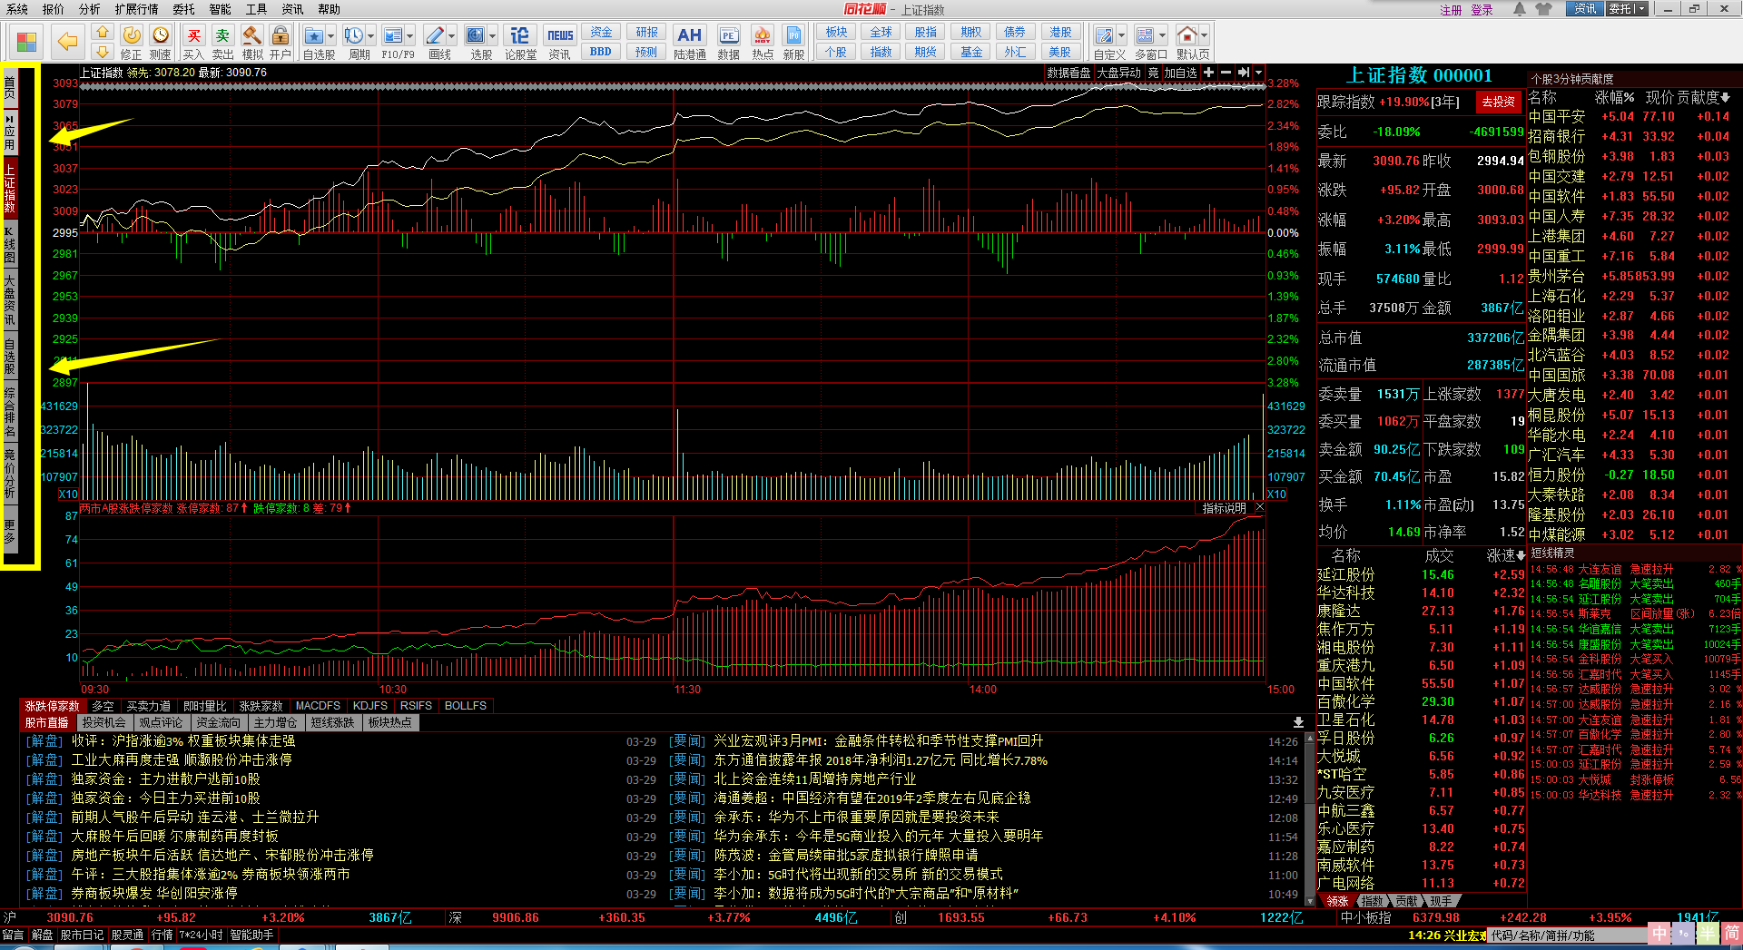
Task: Open the 研报 research report button
Action: [x=647, y=32]
